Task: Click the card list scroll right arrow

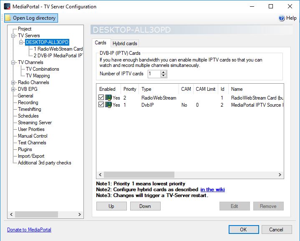Action: point(280,174)
